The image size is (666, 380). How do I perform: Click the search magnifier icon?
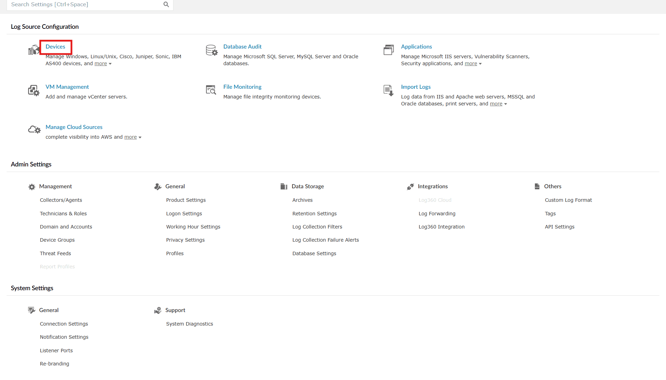coord(165,5)
